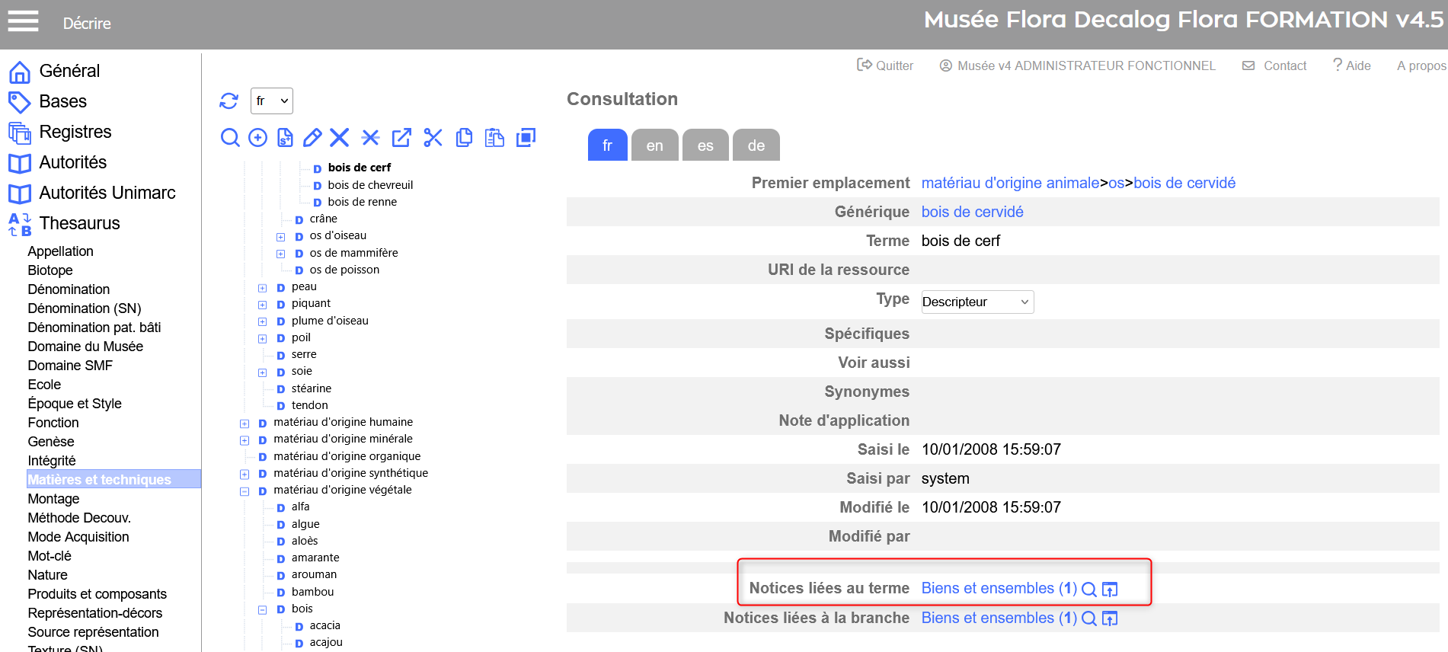Click the scissors cut icon
1448x652 pixels.
[x=433, y=138]
